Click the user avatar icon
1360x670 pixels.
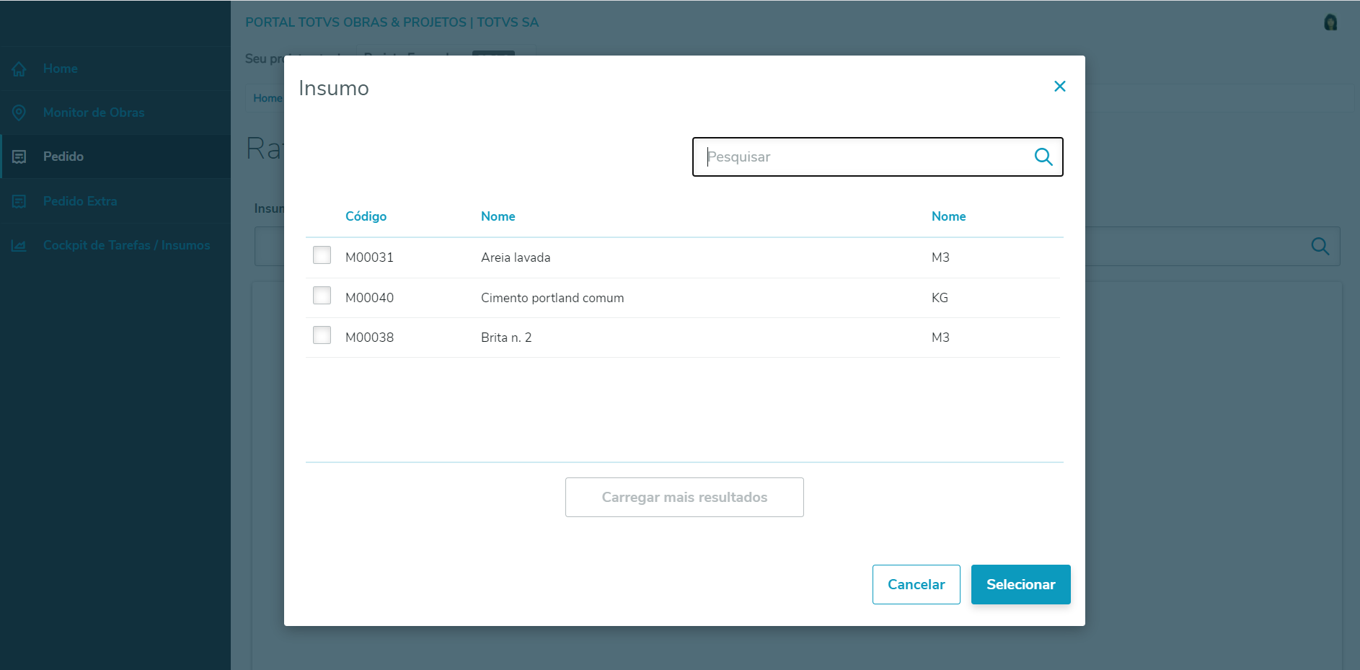pyautogui.click(x=1330, y=22)
